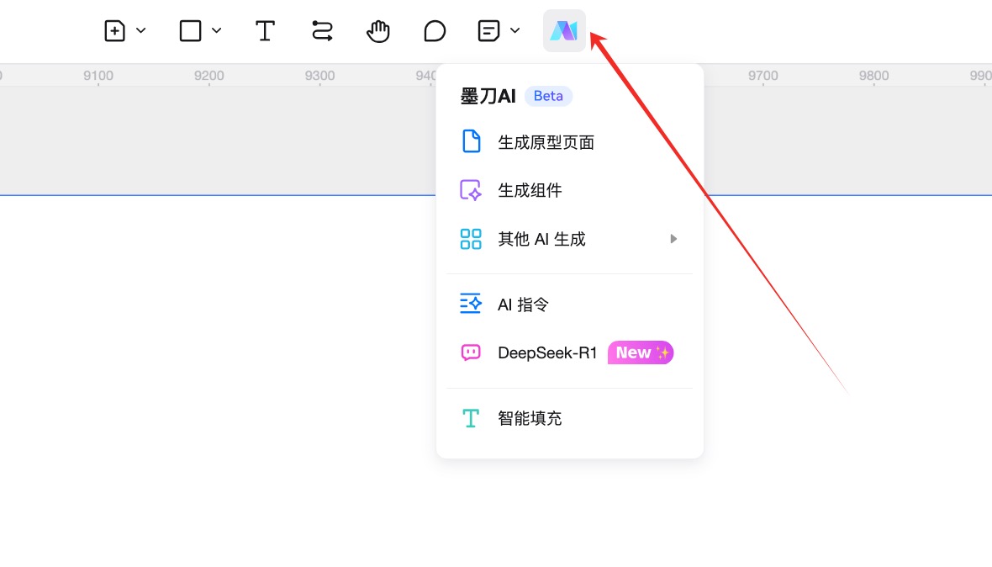Screen dimensions: 992x567
Task: Open 其他 AI 生成 submenu
Action: pos(569,239)
